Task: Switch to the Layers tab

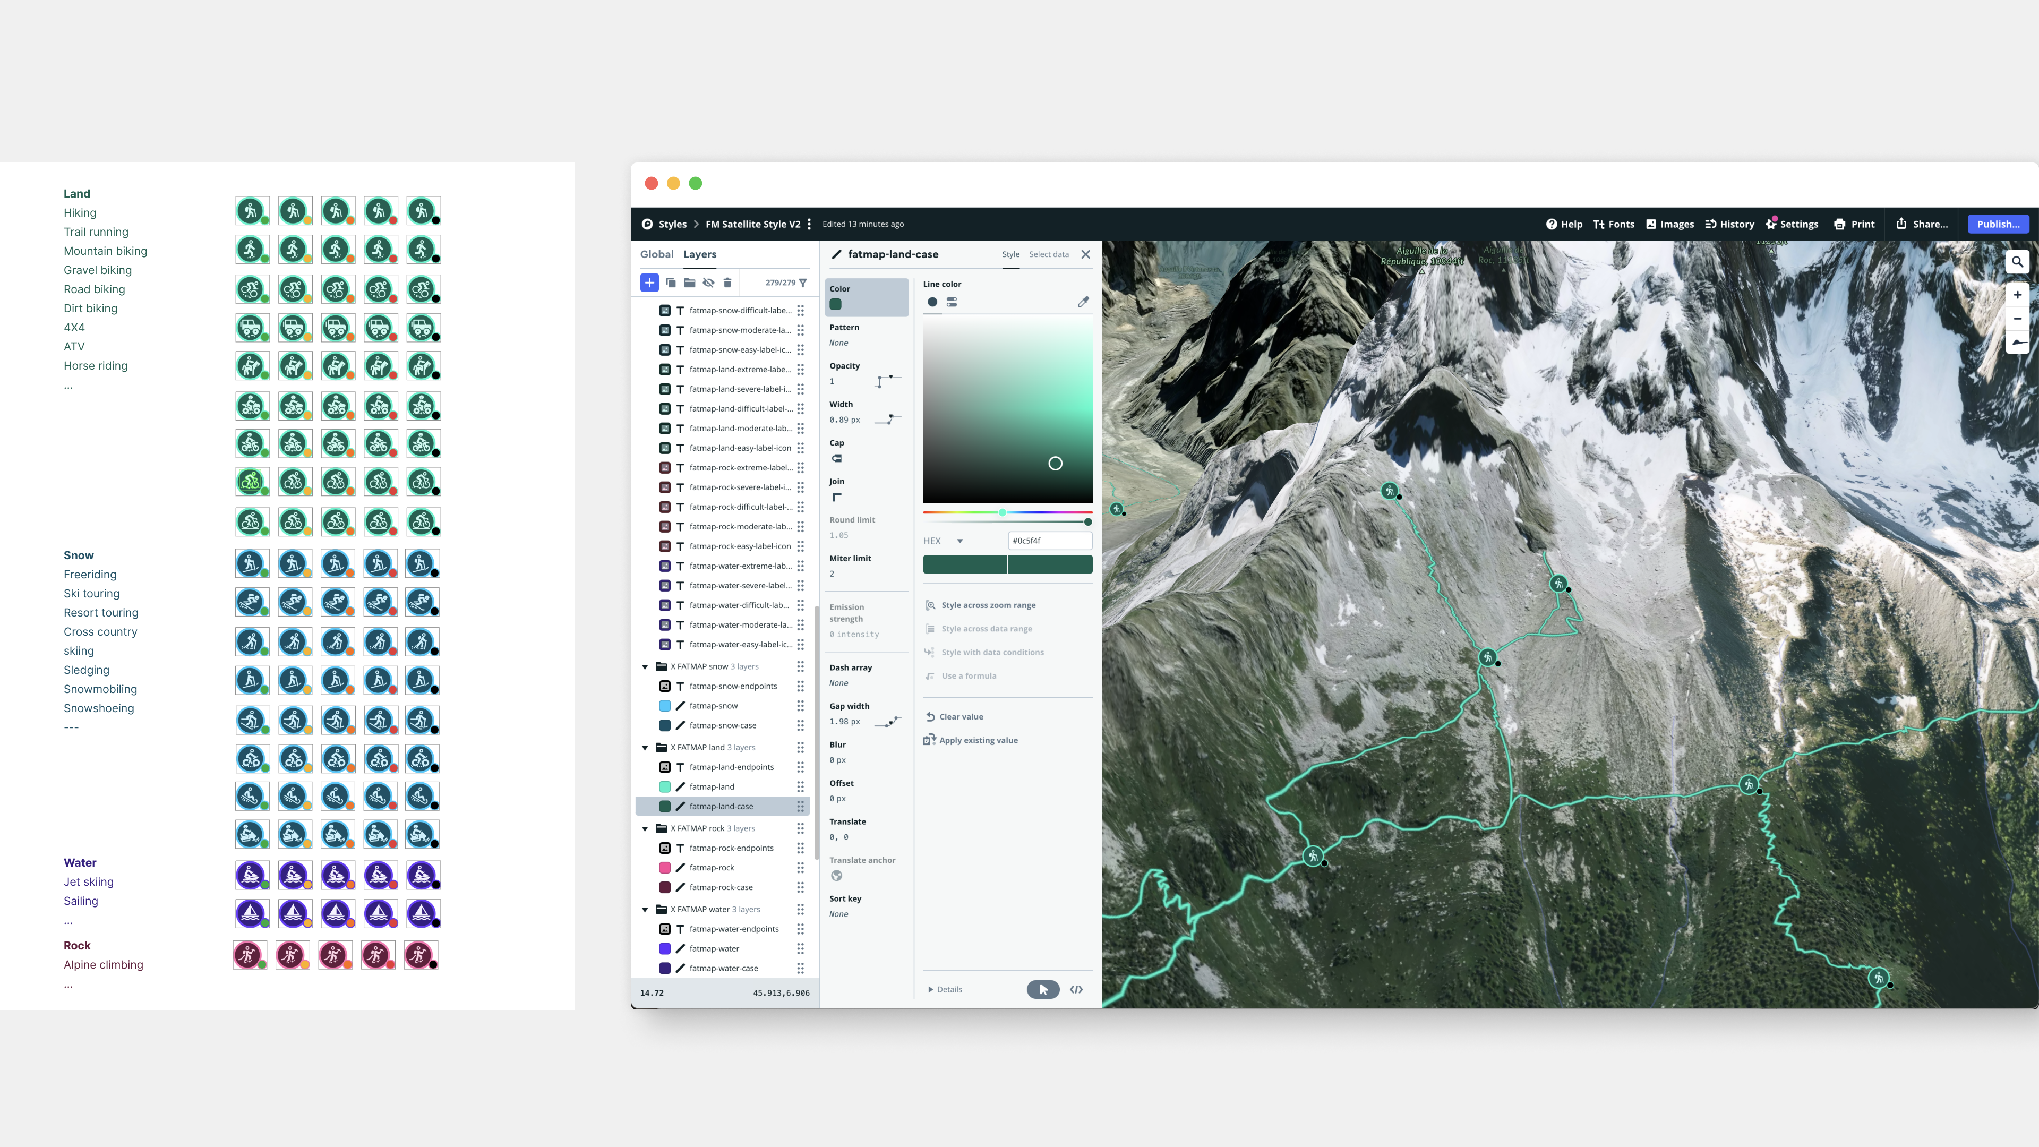Action: coord(700,254)
